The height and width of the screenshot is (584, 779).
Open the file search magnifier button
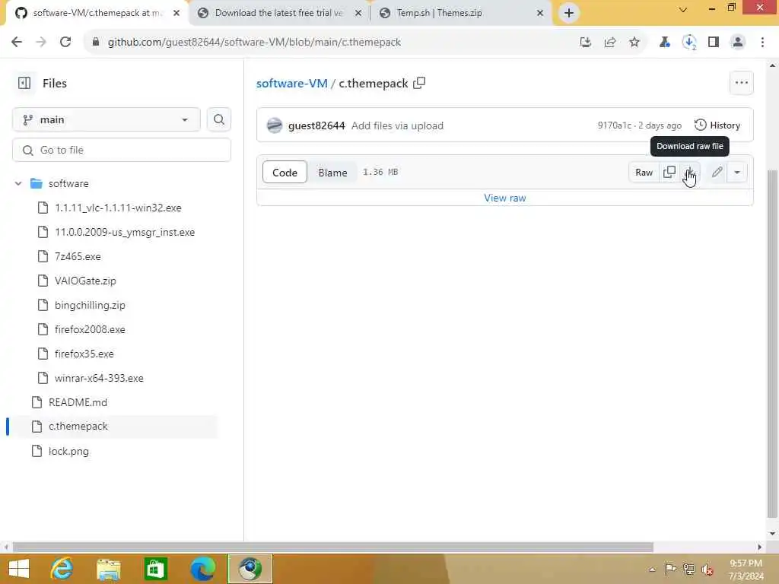pos(218,119)
